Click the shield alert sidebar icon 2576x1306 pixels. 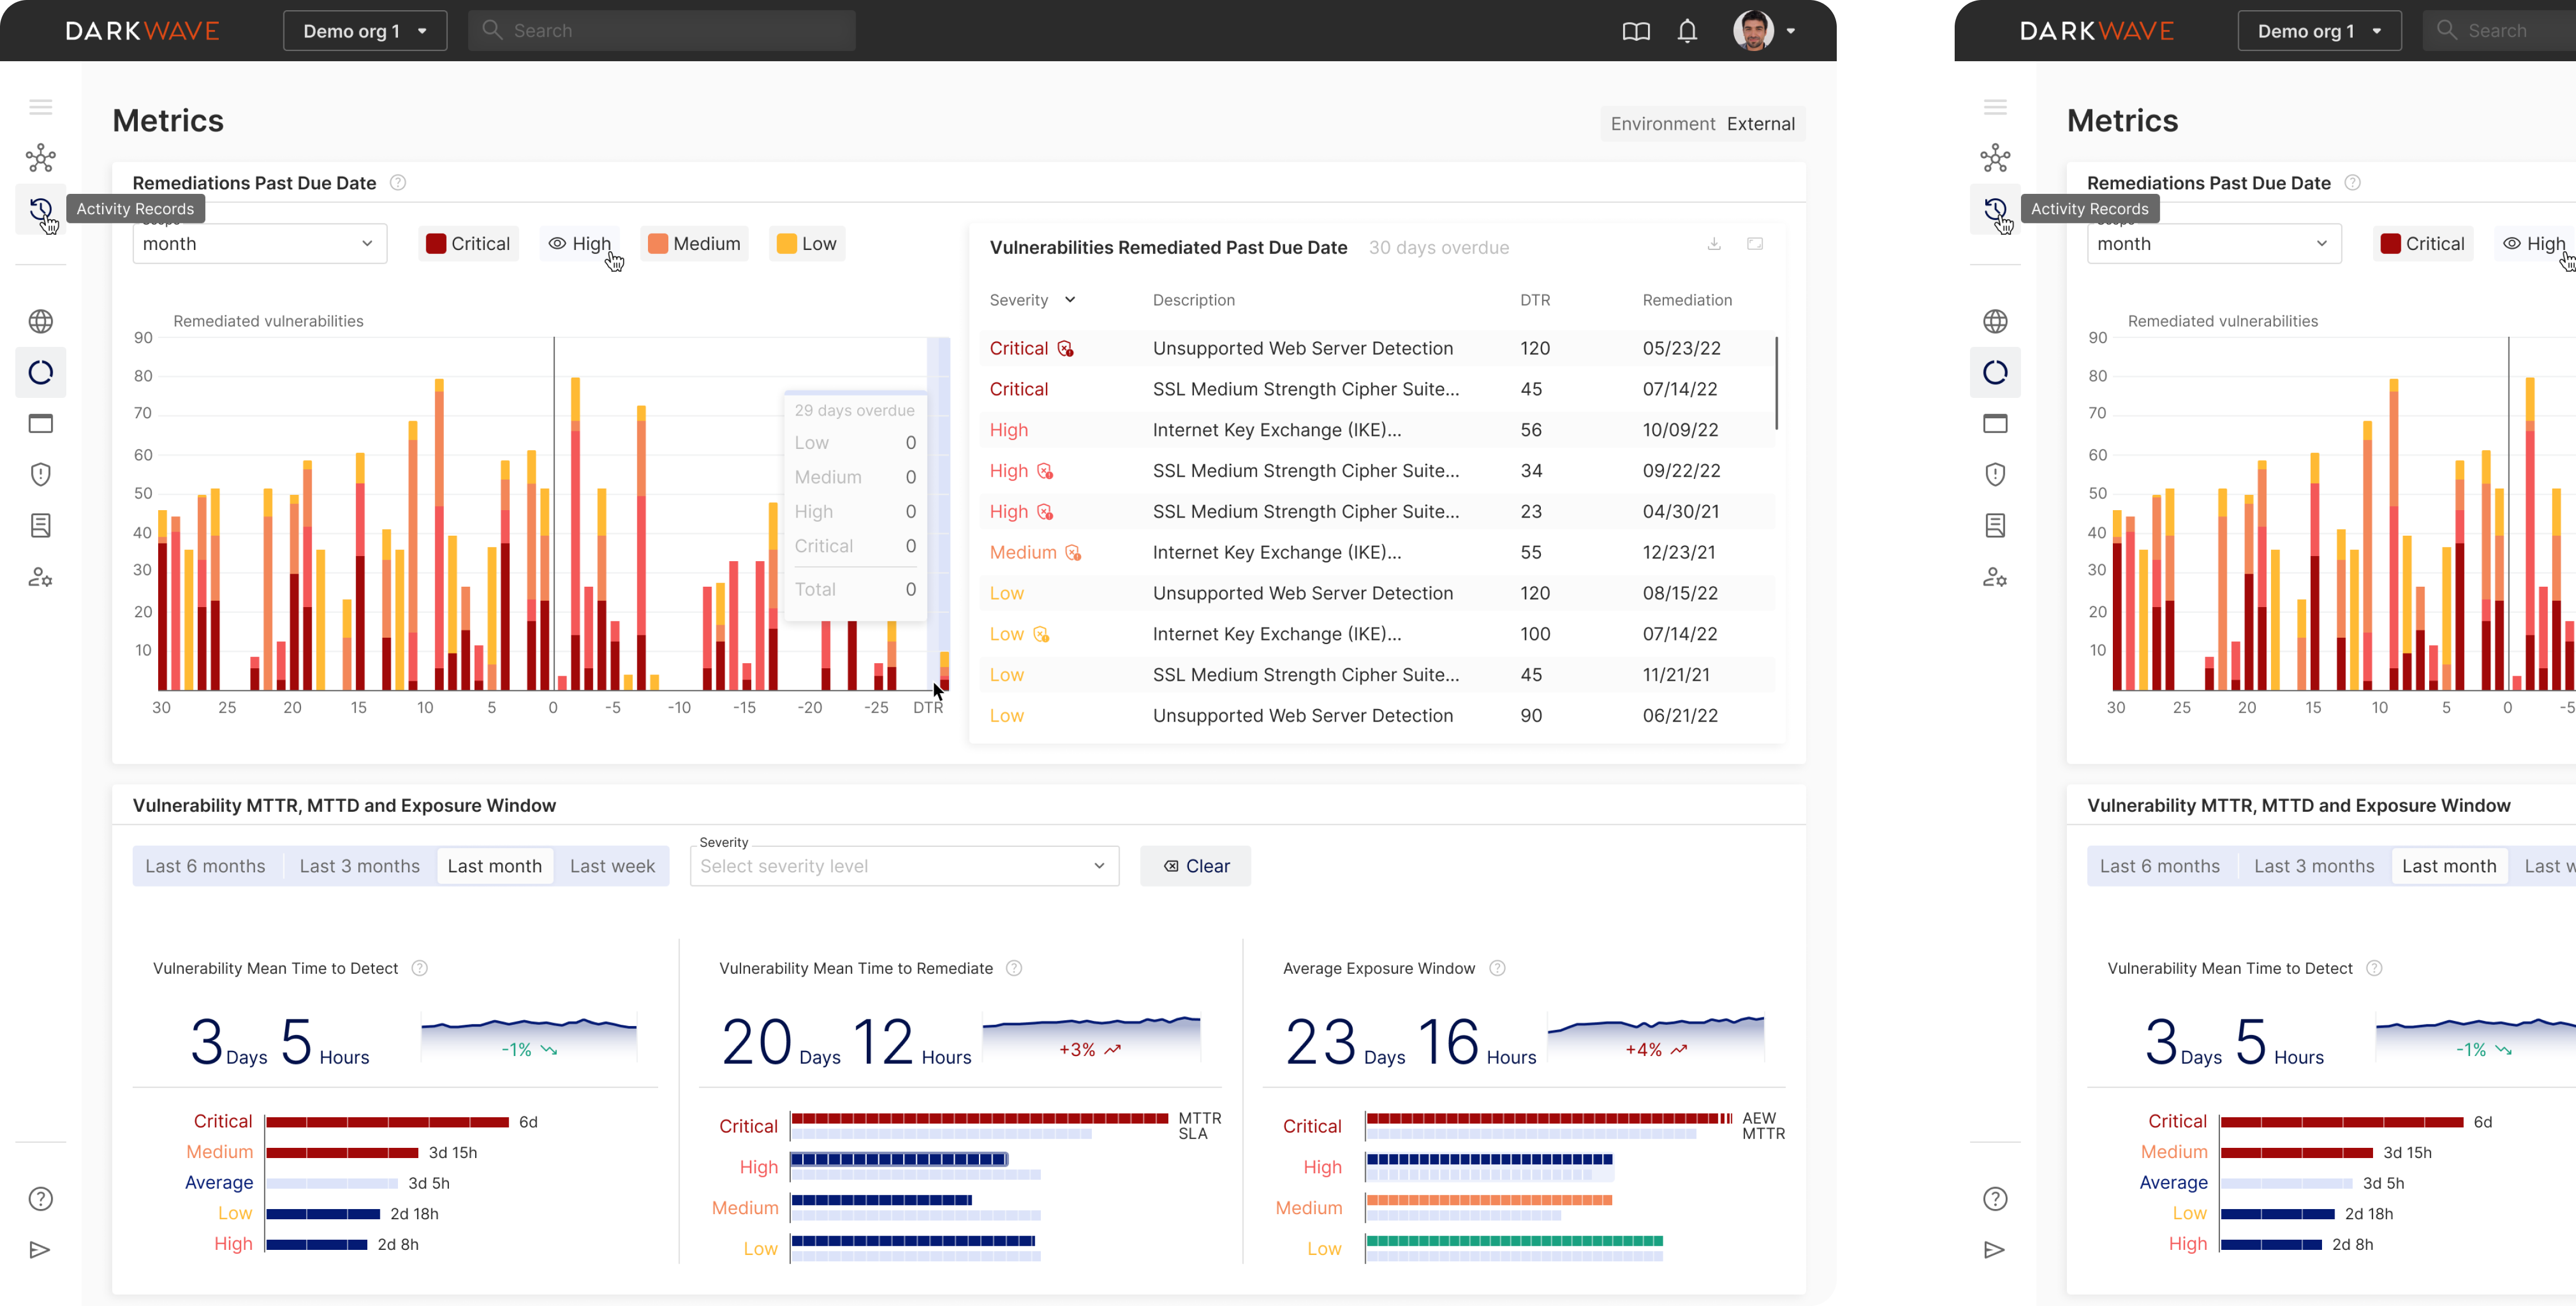click(40, 474)
